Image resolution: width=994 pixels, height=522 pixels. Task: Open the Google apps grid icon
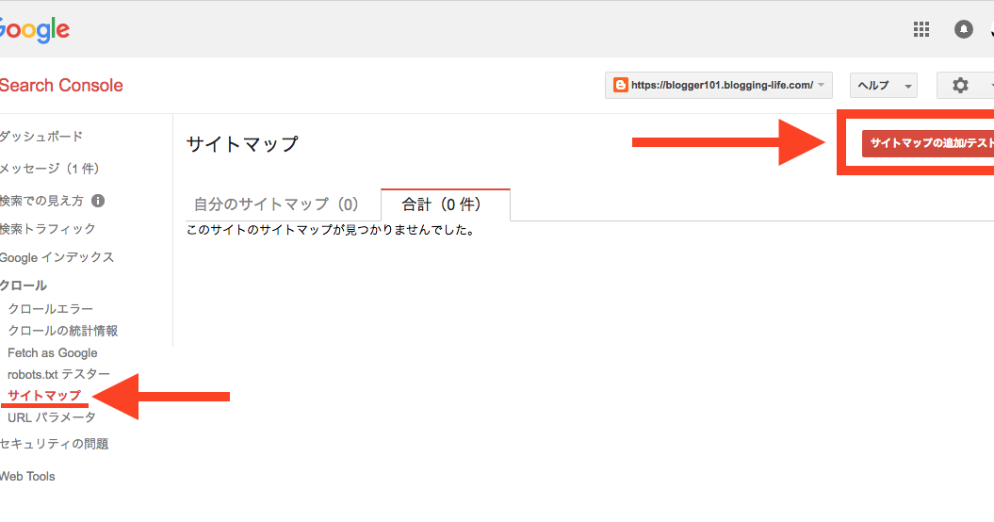click(921, 29)
